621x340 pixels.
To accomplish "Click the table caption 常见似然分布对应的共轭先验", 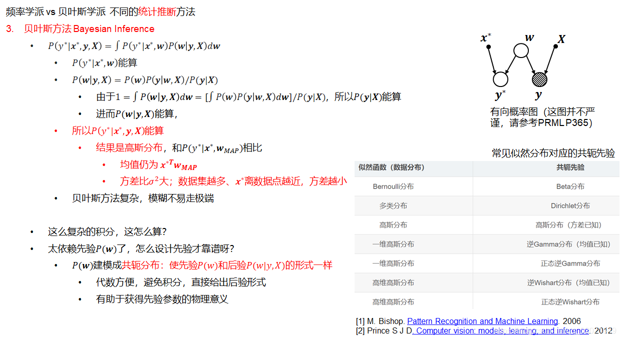I will [x=553, y=153].
